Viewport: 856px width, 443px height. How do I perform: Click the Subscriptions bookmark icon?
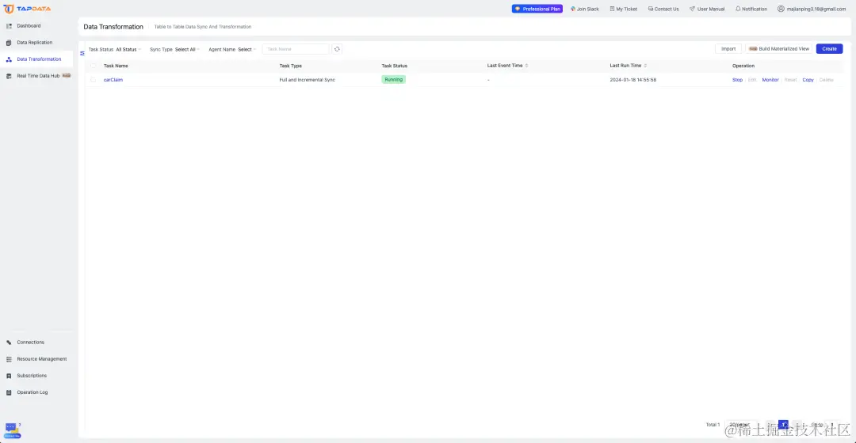point(9,376)
